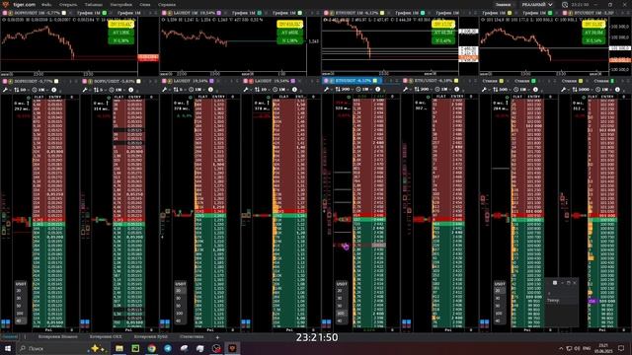This screenshot has width=632, height=355.
Task: Open wrench settings in the order book with compression 5000
Action: pos(564,90)
